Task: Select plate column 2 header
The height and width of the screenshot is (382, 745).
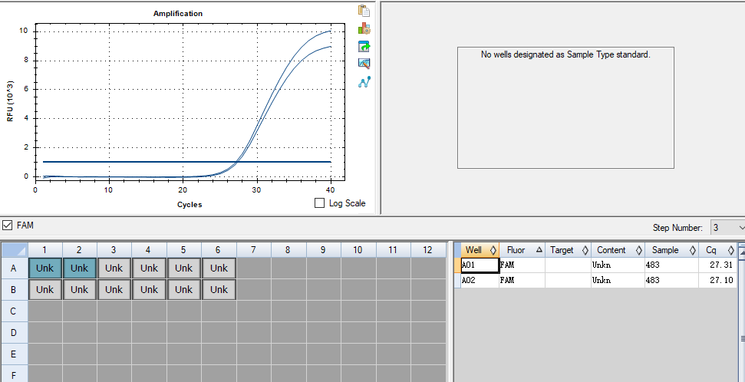Action: 79,250
